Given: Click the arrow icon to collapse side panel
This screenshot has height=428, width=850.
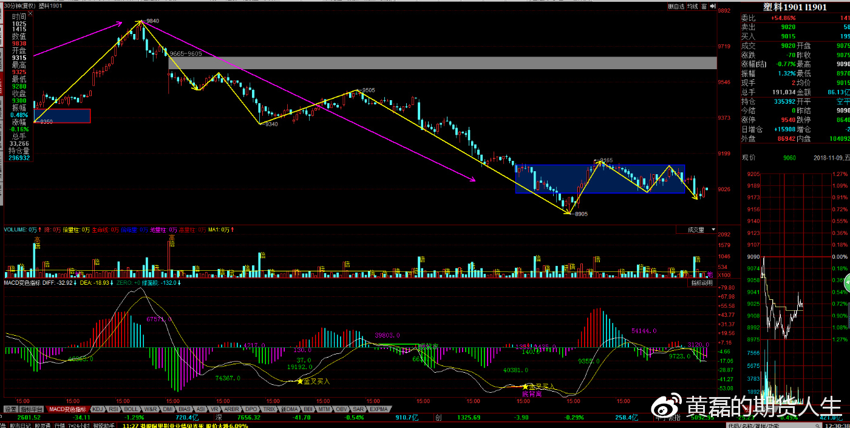Looking at the screenshot, I should click(713, 6).
